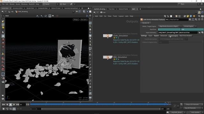Click the Start frame field
Screen dimensions: 204x114
tap(169, 29)
